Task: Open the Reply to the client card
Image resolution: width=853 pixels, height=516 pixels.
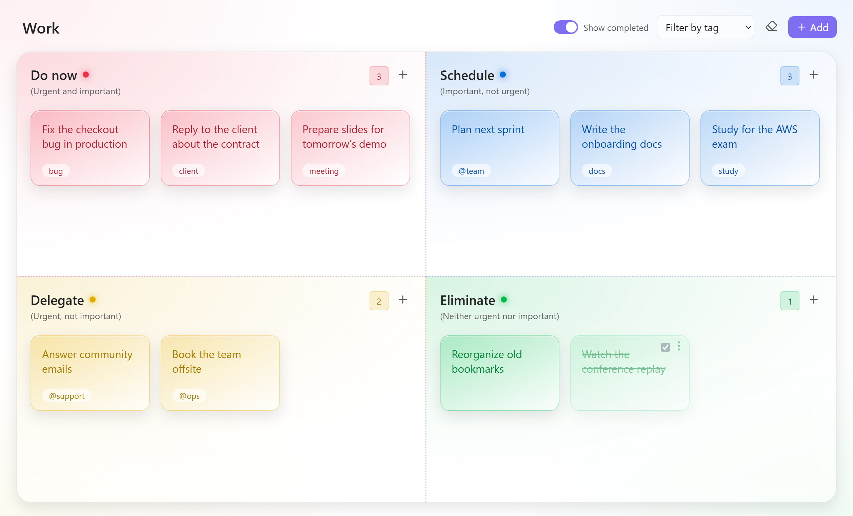Action: (x=220, y=148)
